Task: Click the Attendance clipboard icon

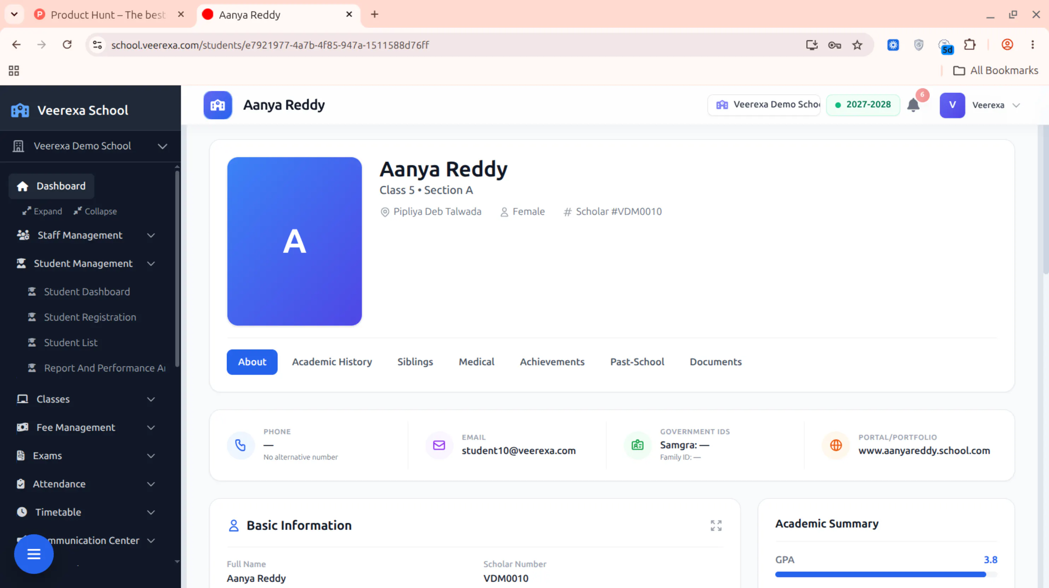Action: click(x=21, y=484)
